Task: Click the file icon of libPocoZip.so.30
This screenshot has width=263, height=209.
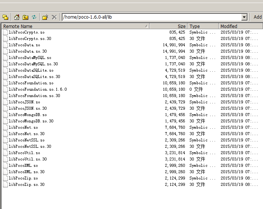Action: tap(5, 184)
